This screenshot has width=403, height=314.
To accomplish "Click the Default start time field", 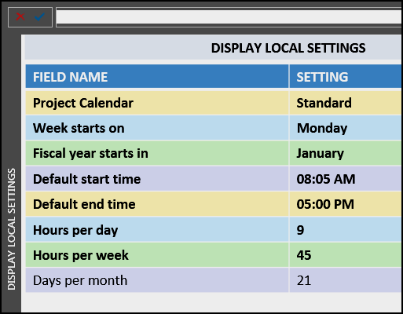I will 157,179.
